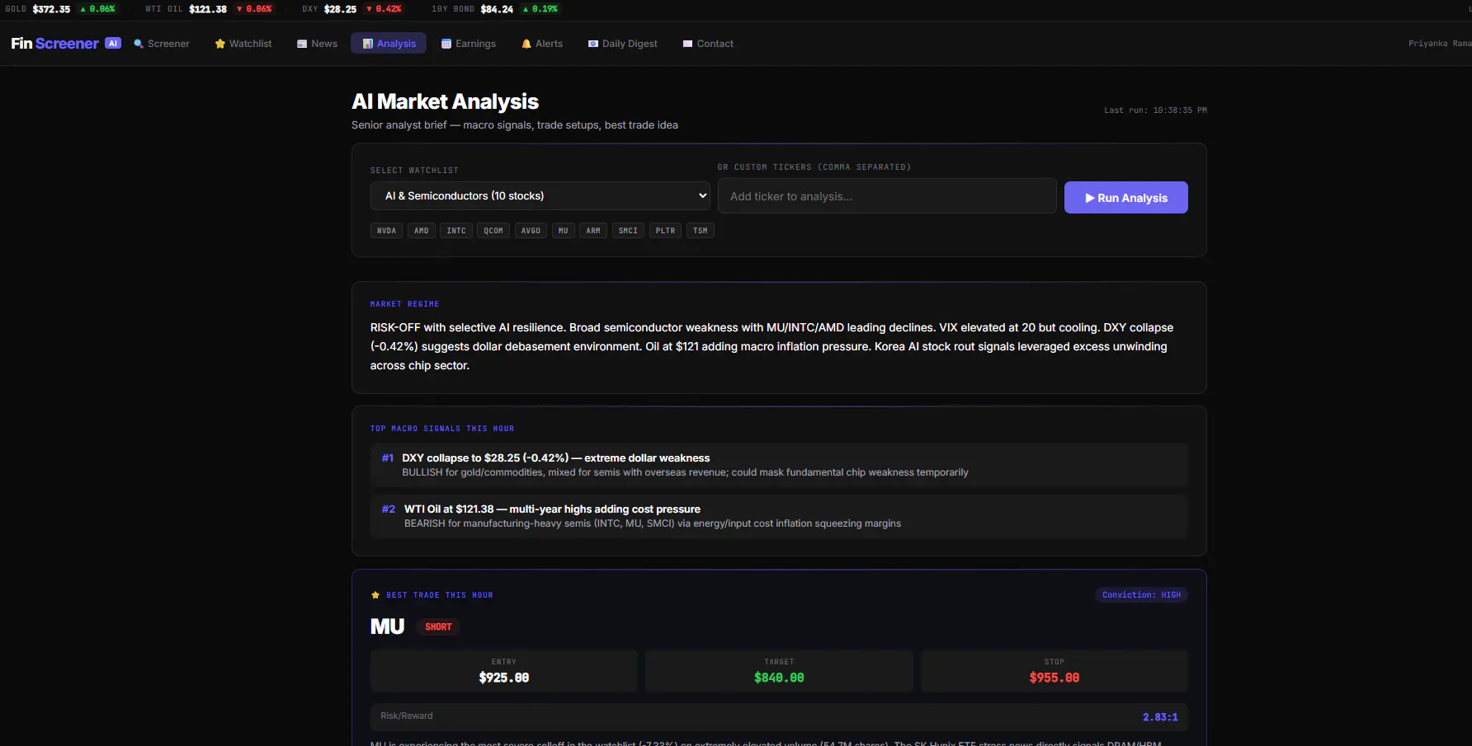This screenshot has height=746, width=1472.
Task: Click the star icon beside Watchlist
Action: click(x=220, y=44)
